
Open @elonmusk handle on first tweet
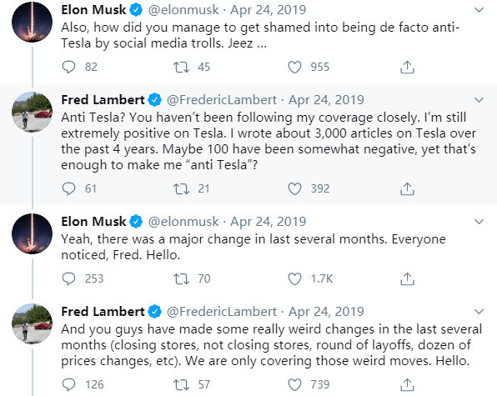click(x=183, y=10)
